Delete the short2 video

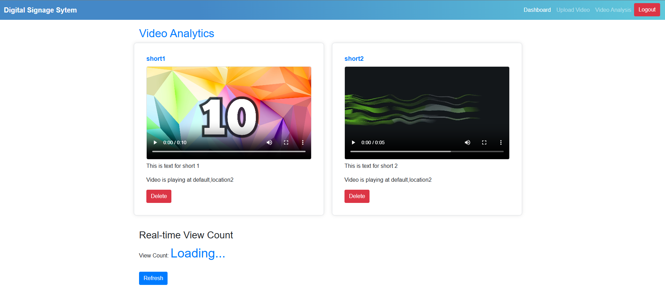click(x=357, y=196)
